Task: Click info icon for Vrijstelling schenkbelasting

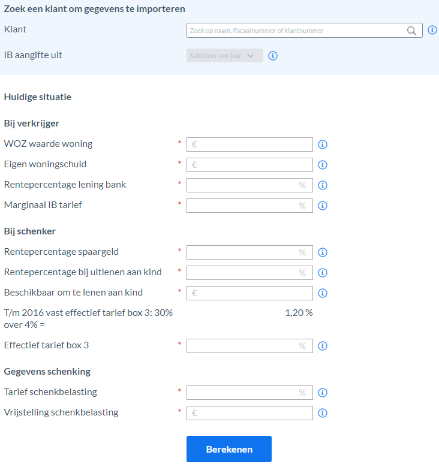Action: coord(323,413)
